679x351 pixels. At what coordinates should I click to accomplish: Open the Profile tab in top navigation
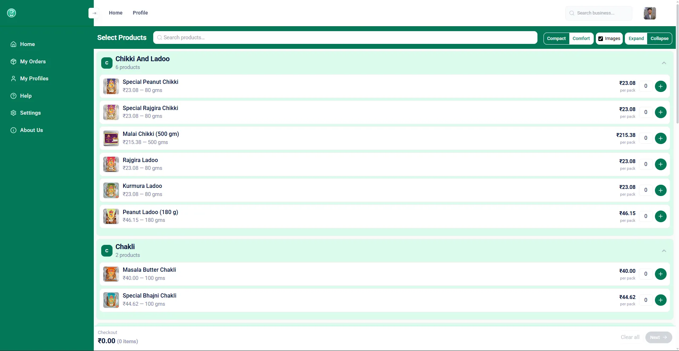(140, 13)
